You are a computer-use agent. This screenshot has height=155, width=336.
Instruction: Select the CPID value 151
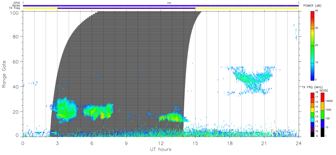[169, 3]
